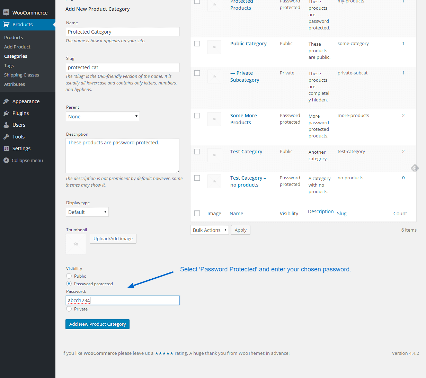The width and height of the screenshot is (426, 378).
Task: Click the WooCommerce logo icon in sidebar
Action: pos(6,12)
